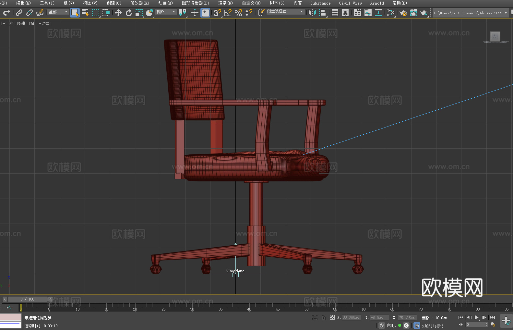The height and width of the screenshot is (330, 513).
Task: Click the Align tool icon
Action: tap(323, 13)
